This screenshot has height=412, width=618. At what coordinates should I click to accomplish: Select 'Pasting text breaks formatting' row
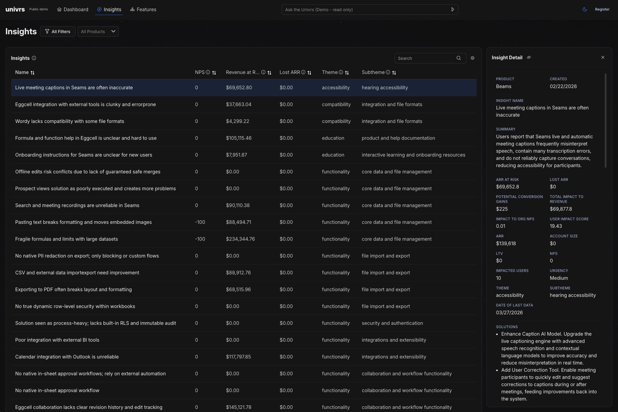pyautogui.click(x=244, y=222)
